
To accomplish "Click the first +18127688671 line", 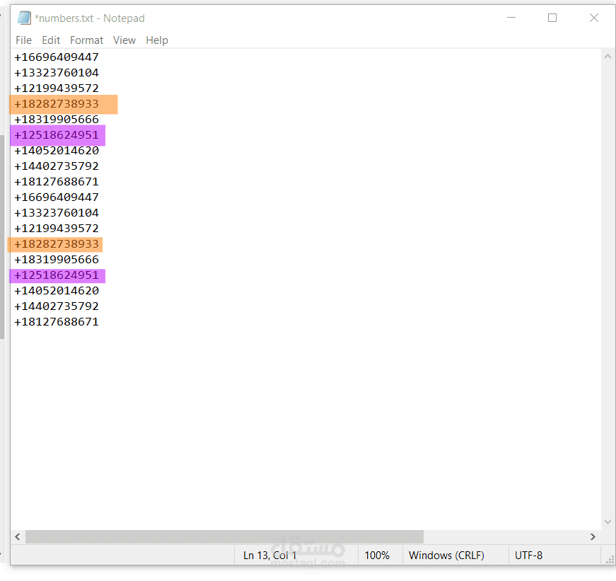I will tap(57, 182).
